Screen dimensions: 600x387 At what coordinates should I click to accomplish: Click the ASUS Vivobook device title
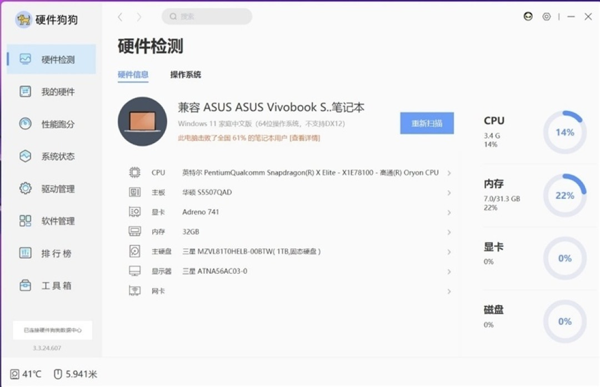[x=271, y=107]
